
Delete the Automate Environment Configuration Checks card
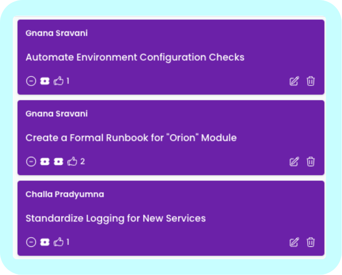pos(311,81)
